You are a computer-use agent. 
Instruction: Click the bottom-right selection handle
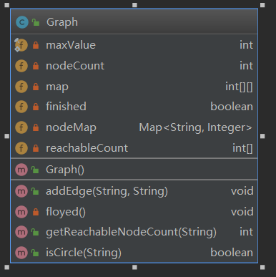262,267
